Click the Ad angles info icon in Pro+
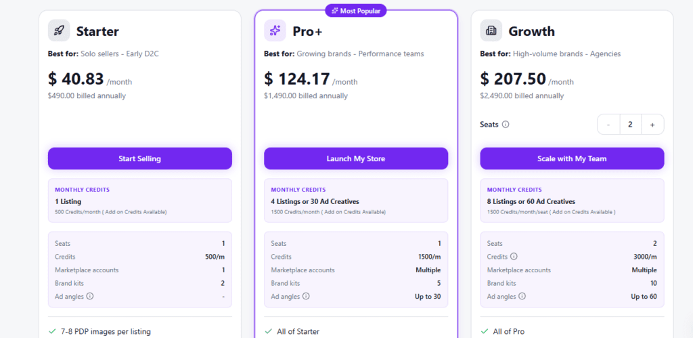Screen dimensions: 693x338 pyautogui.click(x=306, y=296)
